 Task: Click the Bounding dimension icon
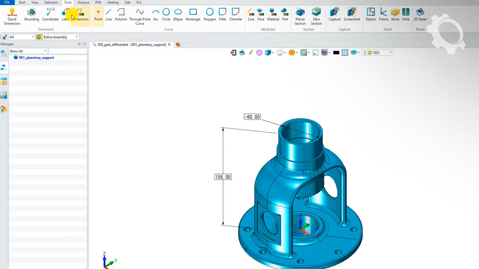(31, 15)
